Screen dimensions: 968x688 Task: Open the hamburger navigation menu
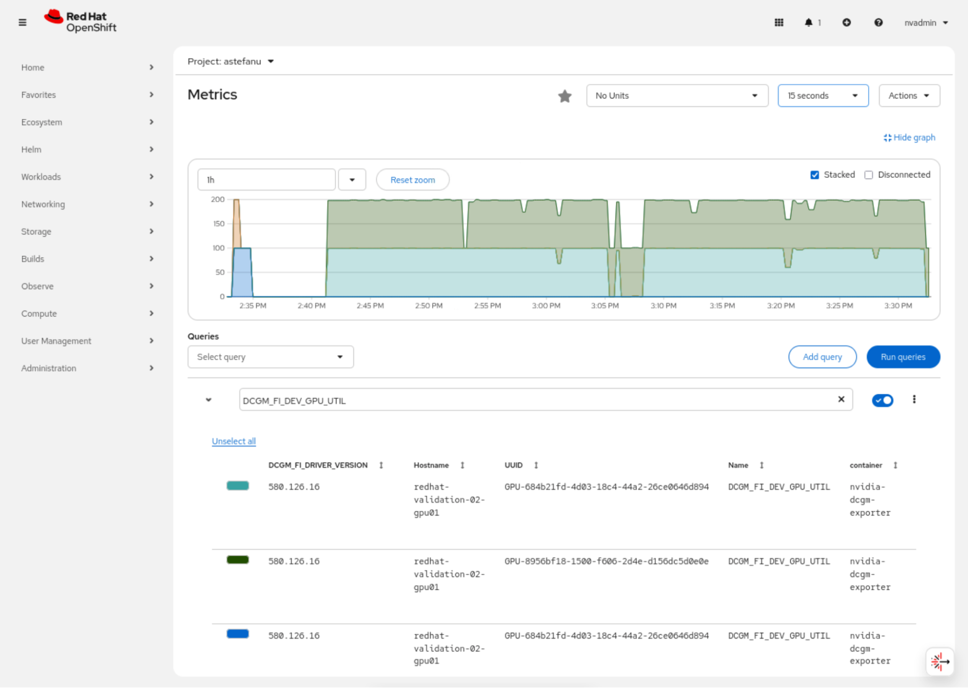(22, 22)
